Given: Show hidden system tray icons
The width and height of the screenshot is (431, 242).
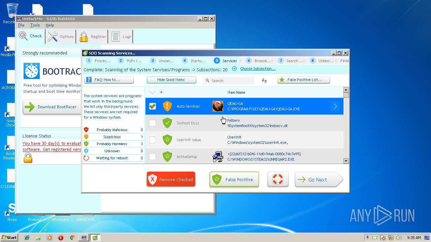Looking at the screenshot, I should [x=367, y=238].
